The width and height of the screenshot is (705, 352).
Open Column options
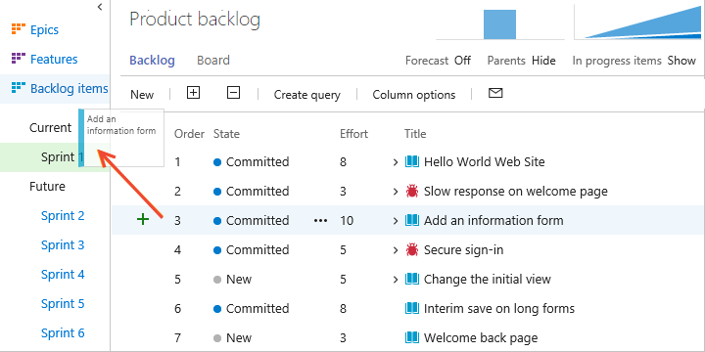pyautogui.click(x=414, y=95)
